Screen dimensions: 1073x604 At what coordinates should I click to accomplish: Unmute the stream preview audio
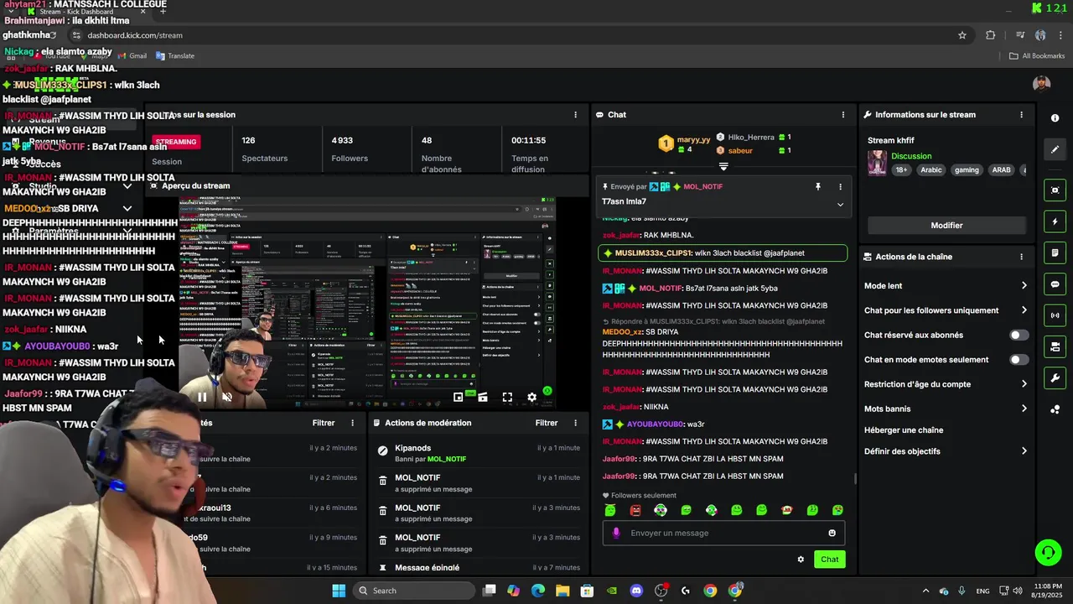pyautogui.click(x=227, y=398)
